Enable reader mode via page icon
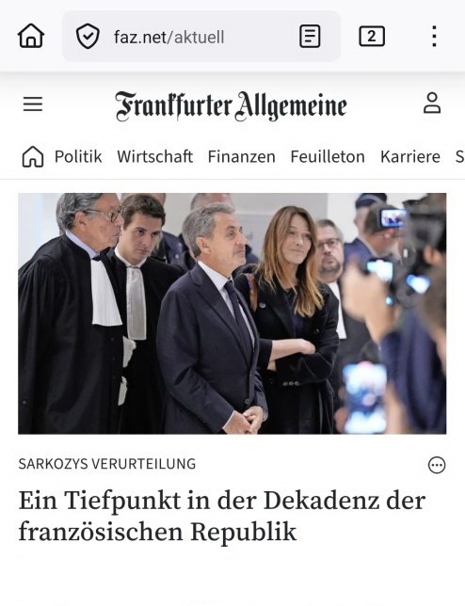 tap(310, 37)
